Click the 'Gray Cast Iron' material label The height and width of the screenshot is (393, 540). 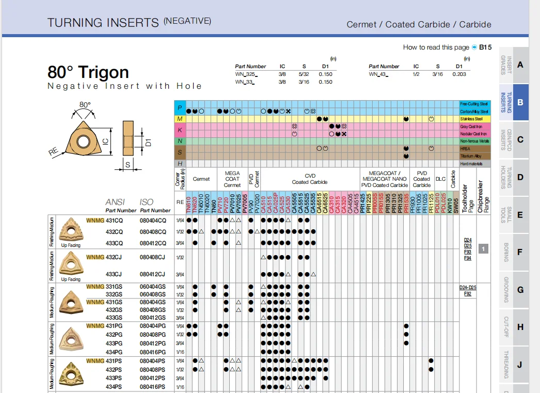(471, 127)
